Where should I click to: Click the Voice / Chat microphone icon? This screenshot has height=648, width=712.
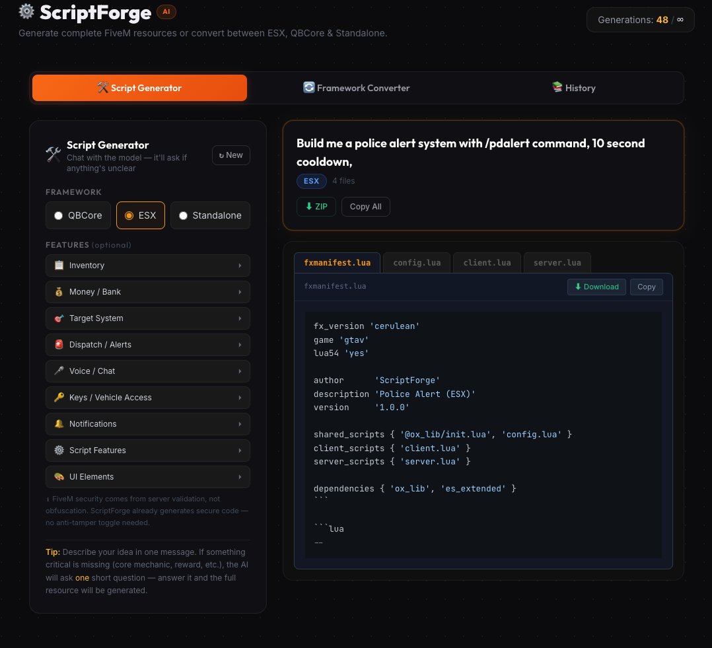(x=59, y=371)
